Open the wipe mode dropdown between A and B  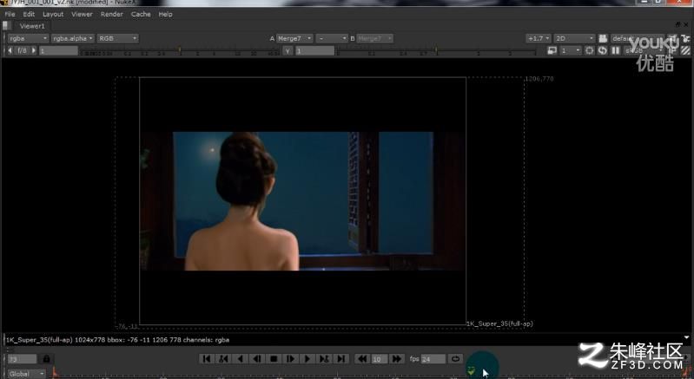(332, 38)
